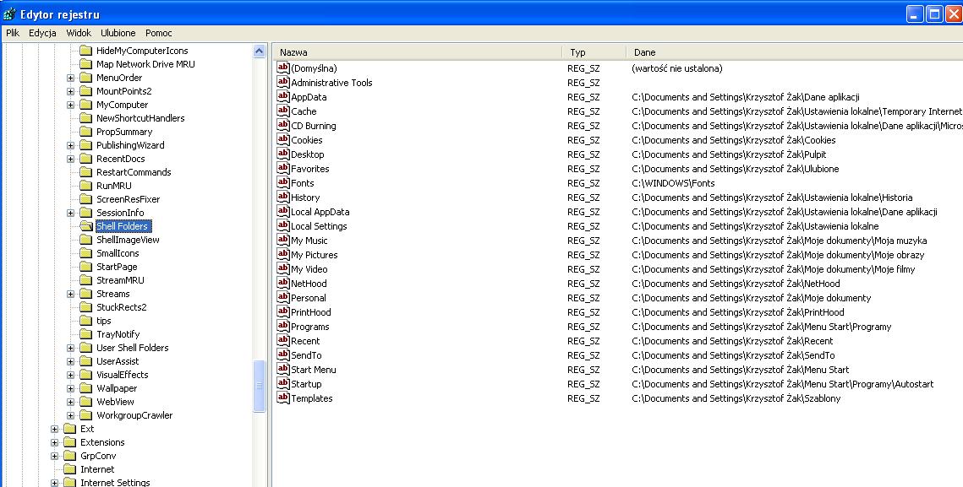Click the Internet folder icon
The image size is (963, 487).
(70, 469)
